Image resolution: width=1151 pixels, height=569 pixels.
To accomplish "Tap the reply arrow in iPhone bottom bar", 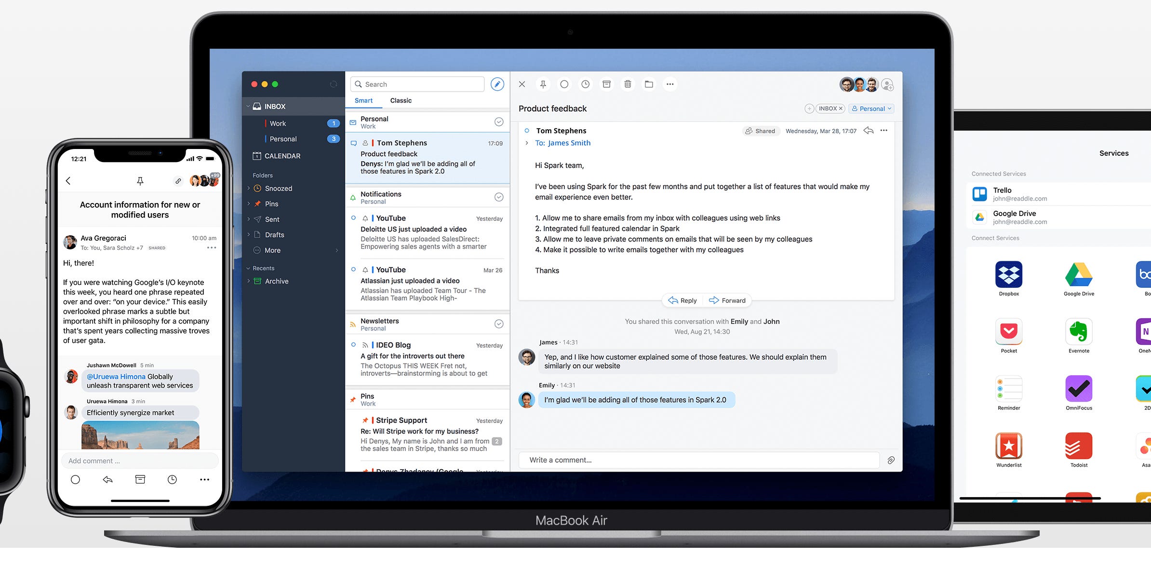I will click(x=107, y=479).
